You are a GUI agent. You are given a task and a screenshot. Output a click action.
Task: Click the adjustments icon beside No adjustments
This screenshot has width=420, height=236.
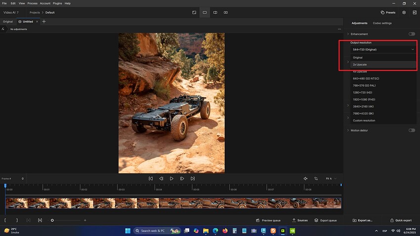[3, 29]
